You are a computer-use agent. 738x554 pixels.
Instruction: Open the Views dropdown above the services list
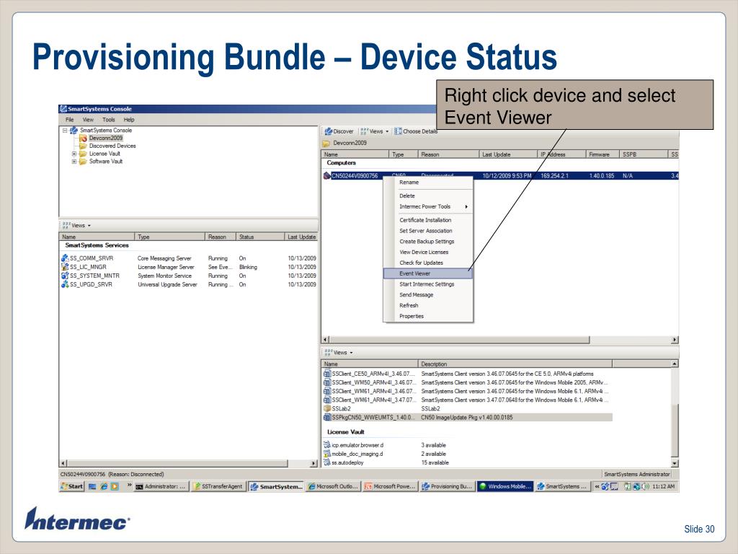click(76, 226)
